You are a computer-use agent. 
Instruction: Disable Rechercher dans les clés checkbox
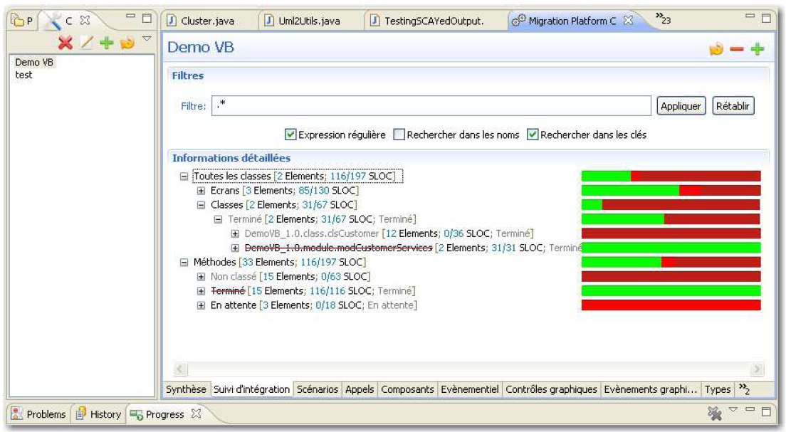pos(533,135)
